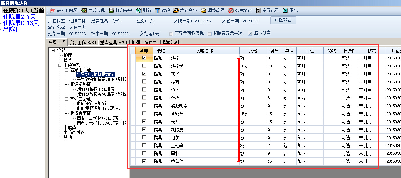The width and height of the screenshot is (401, 178).
Task: Click the 退出 exit icon
Action: 285,11
